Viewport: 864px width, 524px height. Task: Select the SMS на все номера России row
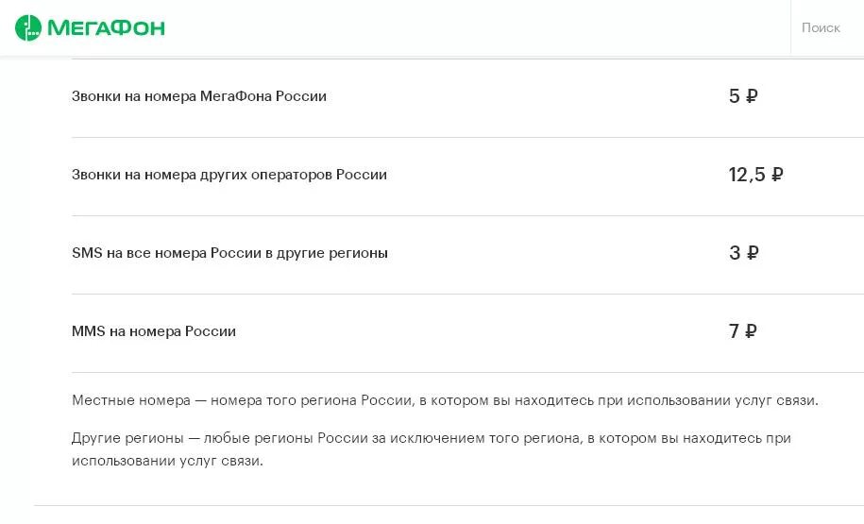[229, 253]
